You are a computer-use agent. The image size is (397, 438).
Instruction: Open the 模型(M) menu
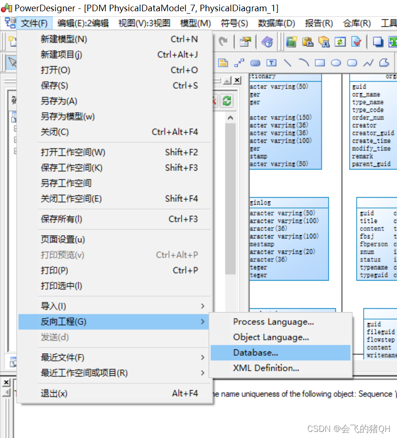pyautogui.click(x=195, y=23)
